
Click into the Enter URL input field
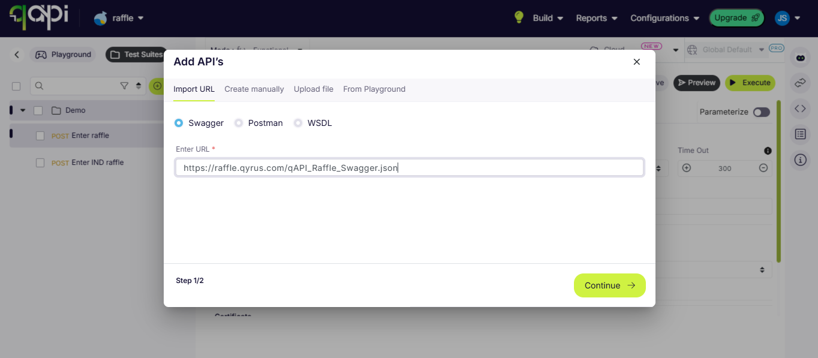coord(409,168)
